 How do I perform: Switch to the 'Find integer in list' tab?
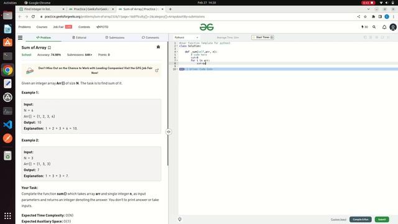pos(42,9)
